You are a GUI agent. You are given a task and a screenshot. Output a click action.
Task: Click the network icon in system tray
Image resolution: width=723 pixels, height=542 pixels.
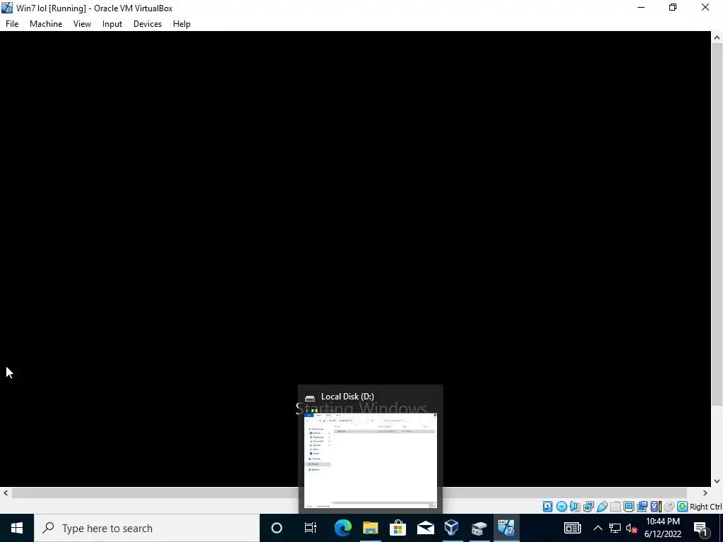(615, 528)
